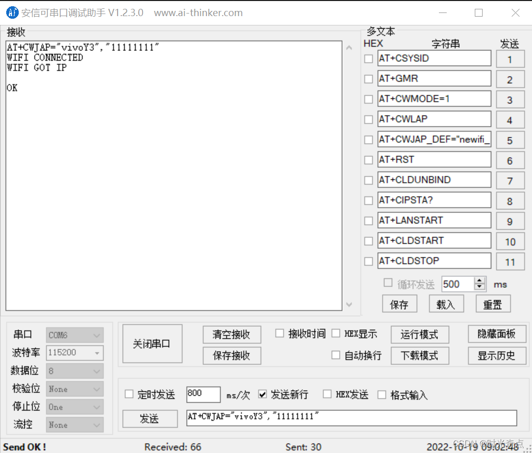Click the 发送 send button at bottom
Screen dimensions: 532x453
tap(150, 419)
